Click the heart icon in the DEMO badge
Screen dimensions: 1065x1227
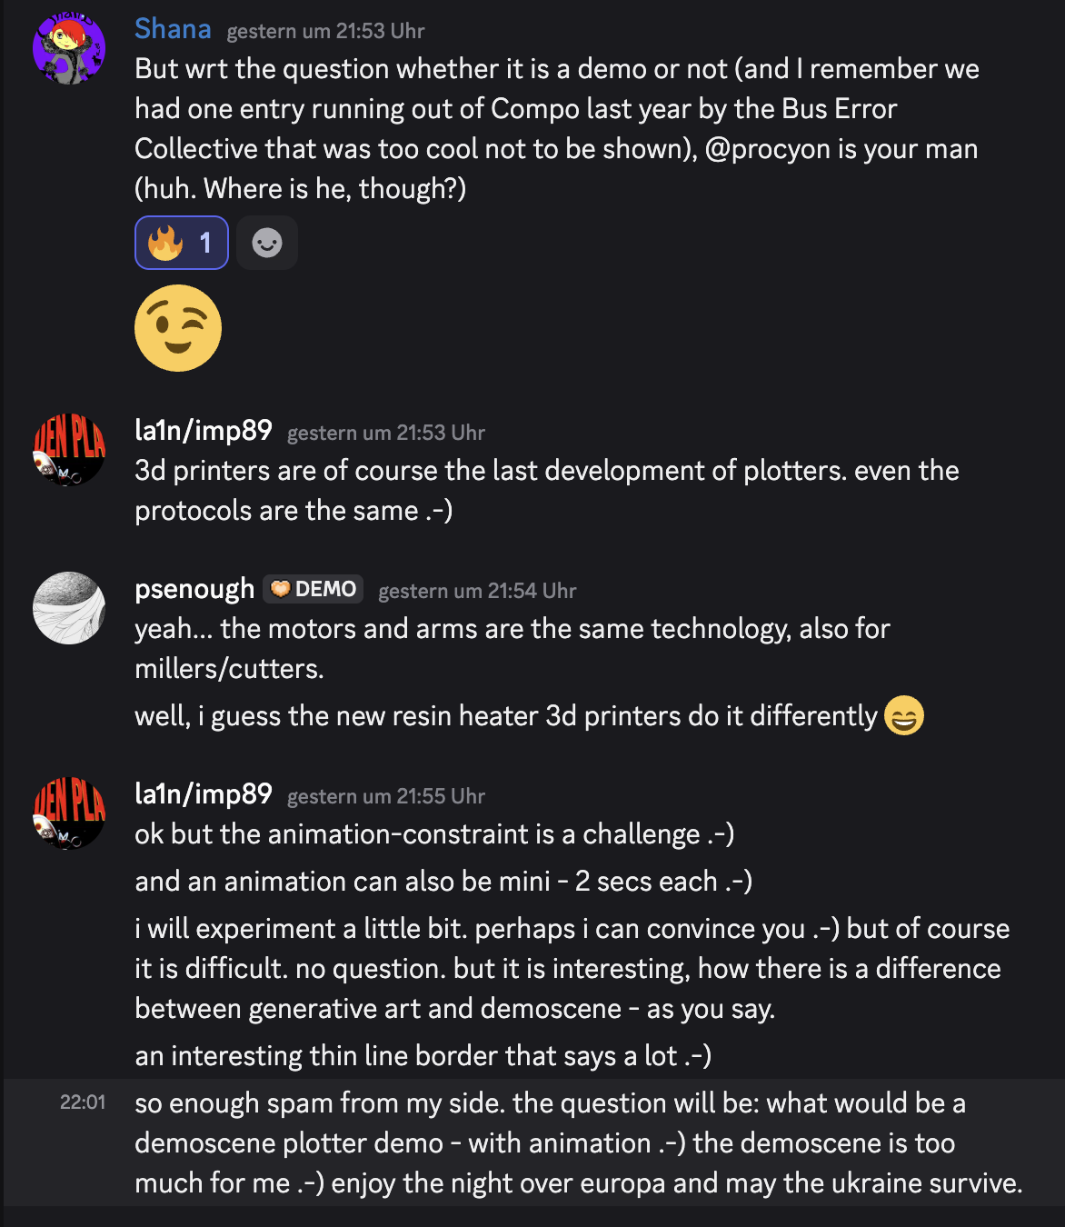click(x=281, y=589)
